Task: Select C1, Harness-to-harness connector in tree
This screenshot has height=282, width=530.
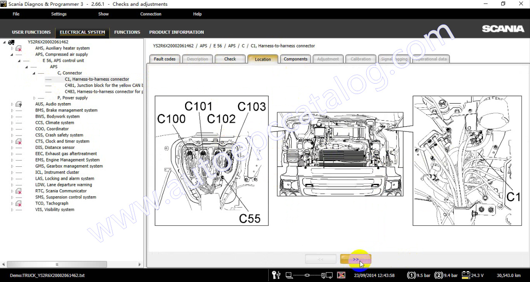Action: (97, 79)
